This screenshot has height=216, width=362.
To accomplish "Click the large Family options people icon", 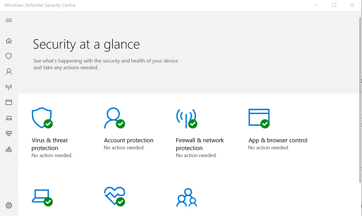I will [187, 197].
